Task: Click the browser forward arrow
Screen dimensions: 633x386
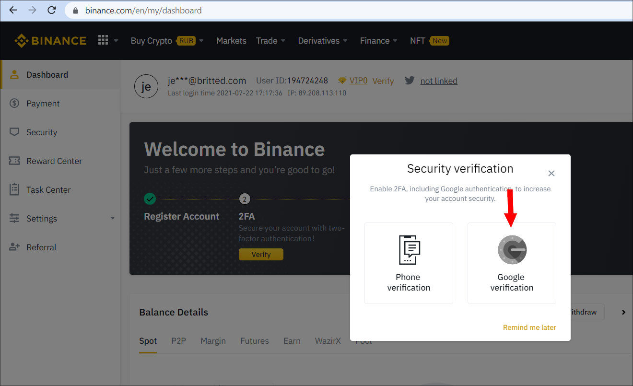Action: click(32, 10)
